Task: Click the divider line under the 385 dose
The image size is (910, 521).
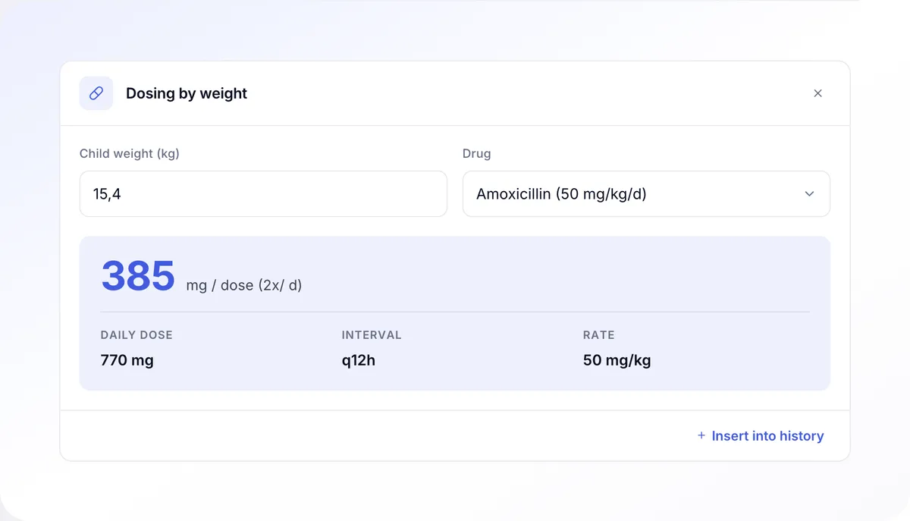Action: [455, 312]
